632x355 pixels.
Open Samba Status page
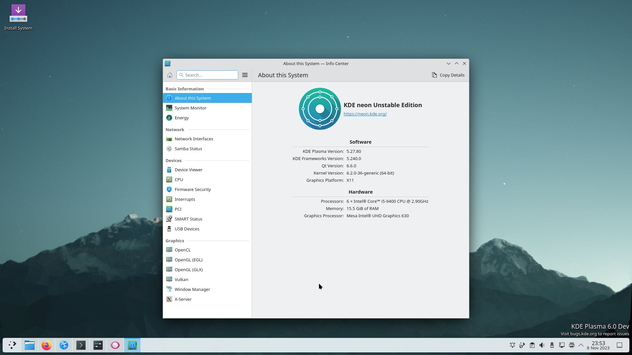click(x=207, y=149)
